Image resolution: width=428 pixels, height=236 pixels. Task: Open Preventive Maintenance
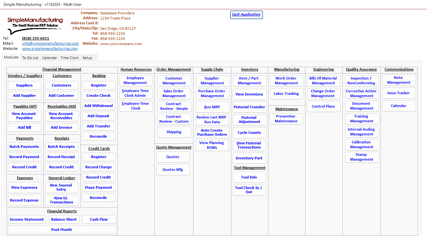[286, 119]
